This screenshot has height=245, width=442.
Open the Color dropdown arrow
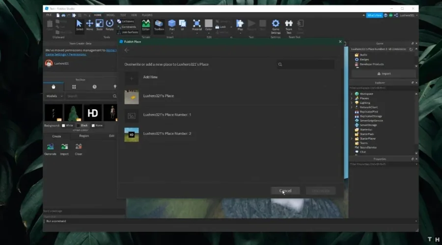(x=209, y=33)
